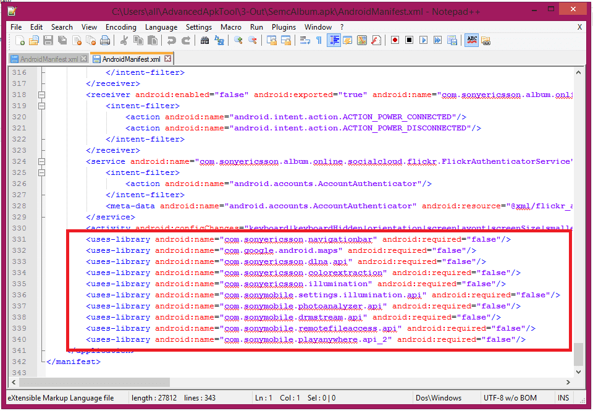Zoom out with the magnifier minus icon
This screenshot has width=593, height=411.
pyautogui.click(x=252, y=40)
